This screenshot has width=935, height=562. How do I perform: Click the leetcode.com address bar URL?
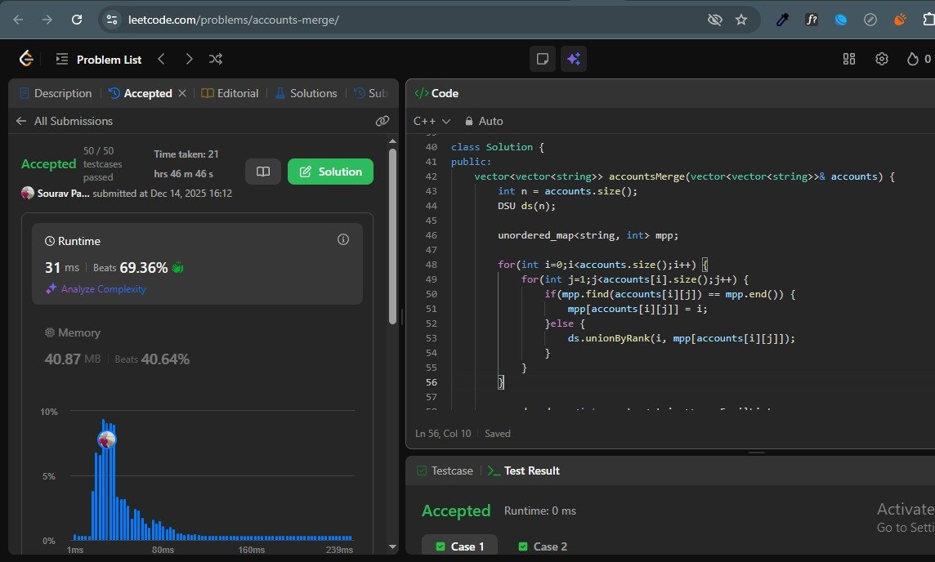click(x=233, y=20)
